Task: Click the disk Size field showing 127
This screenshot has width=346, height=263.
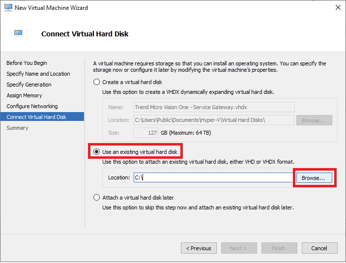Action: click(x=145, y=132)
